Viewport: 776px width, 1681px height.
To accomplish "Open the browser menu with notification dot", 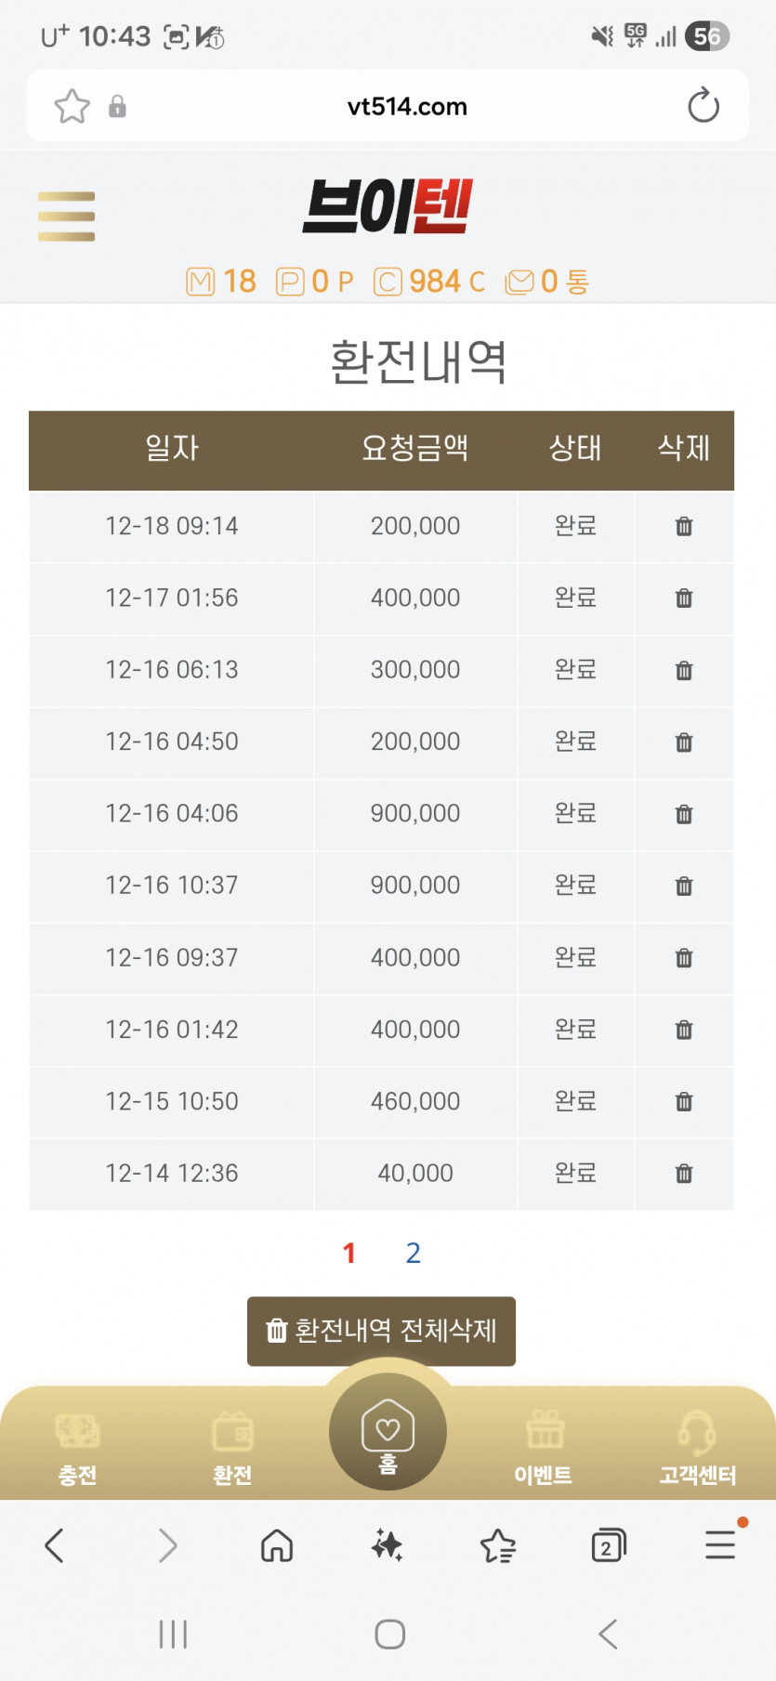I will coord(720,1545).
